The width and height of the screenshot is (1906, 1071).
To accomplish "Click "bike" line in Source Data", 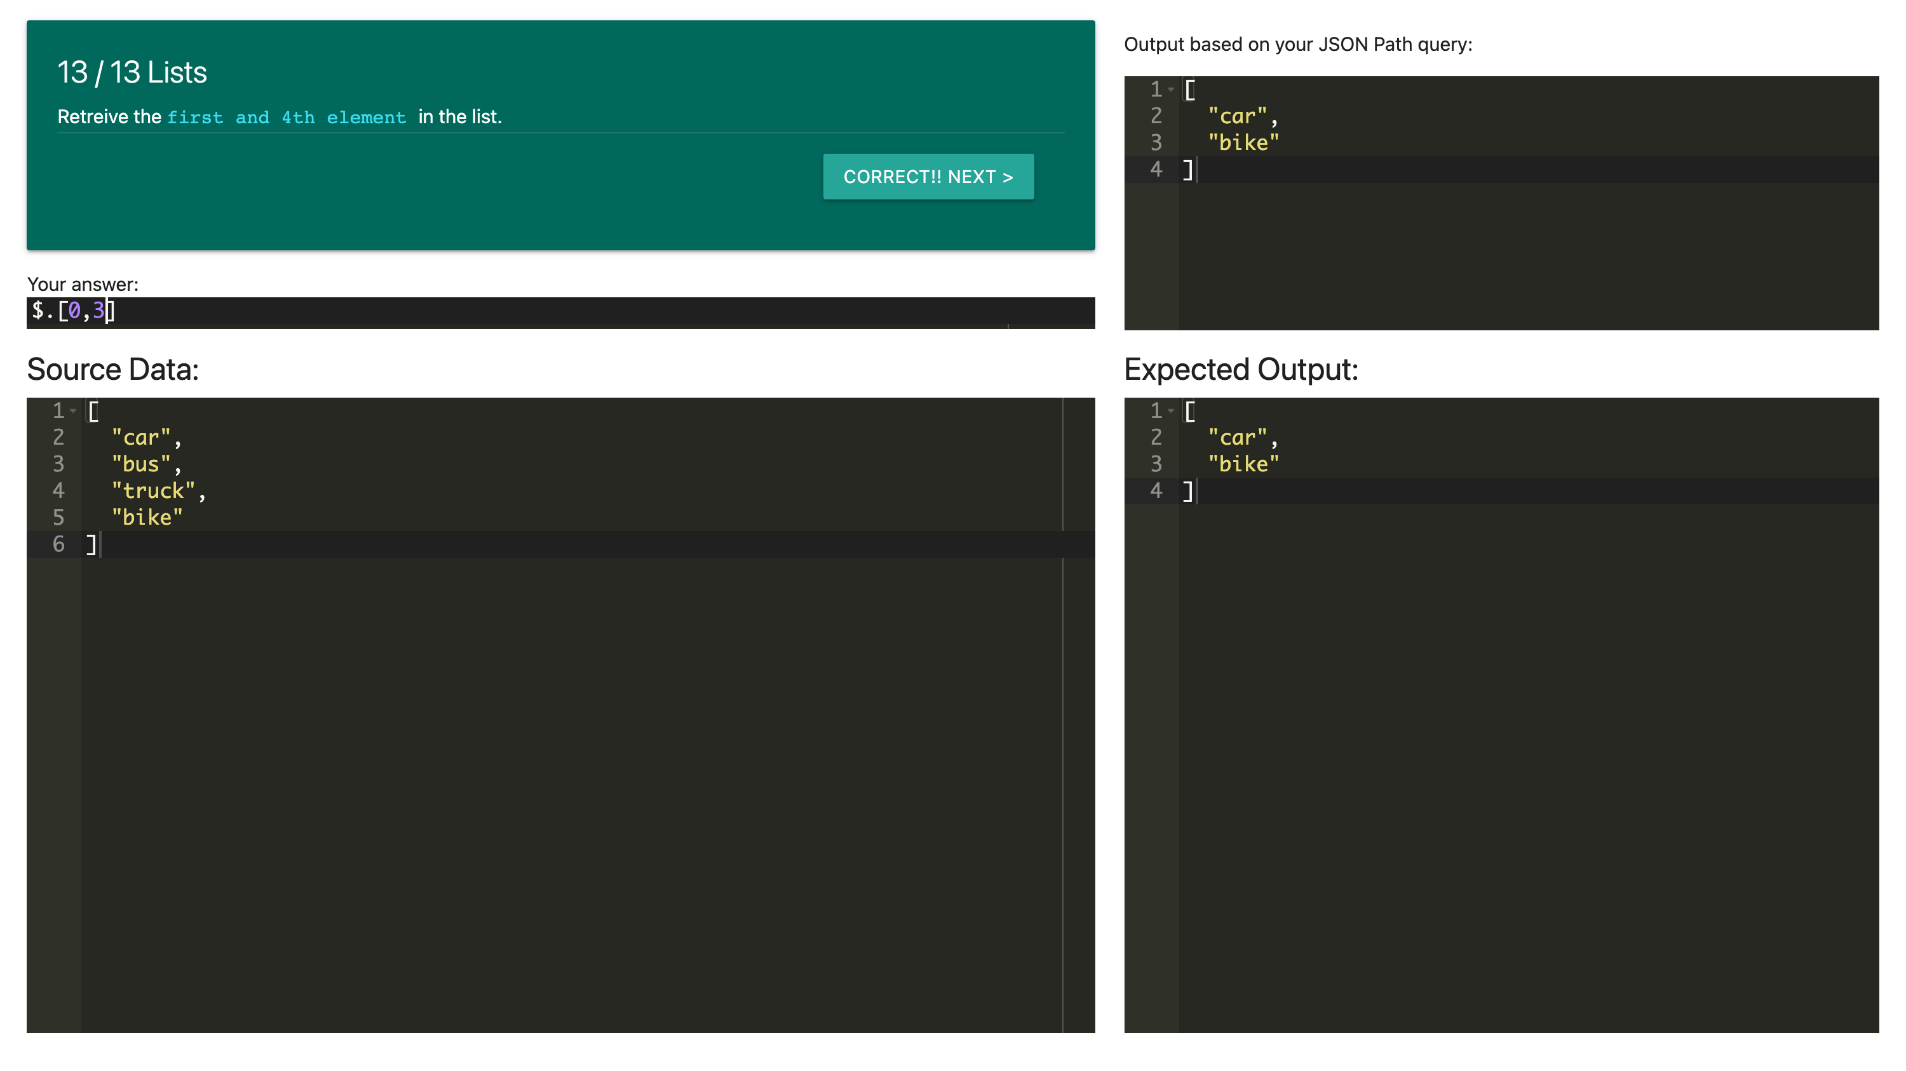I will (x=147, y=517).
